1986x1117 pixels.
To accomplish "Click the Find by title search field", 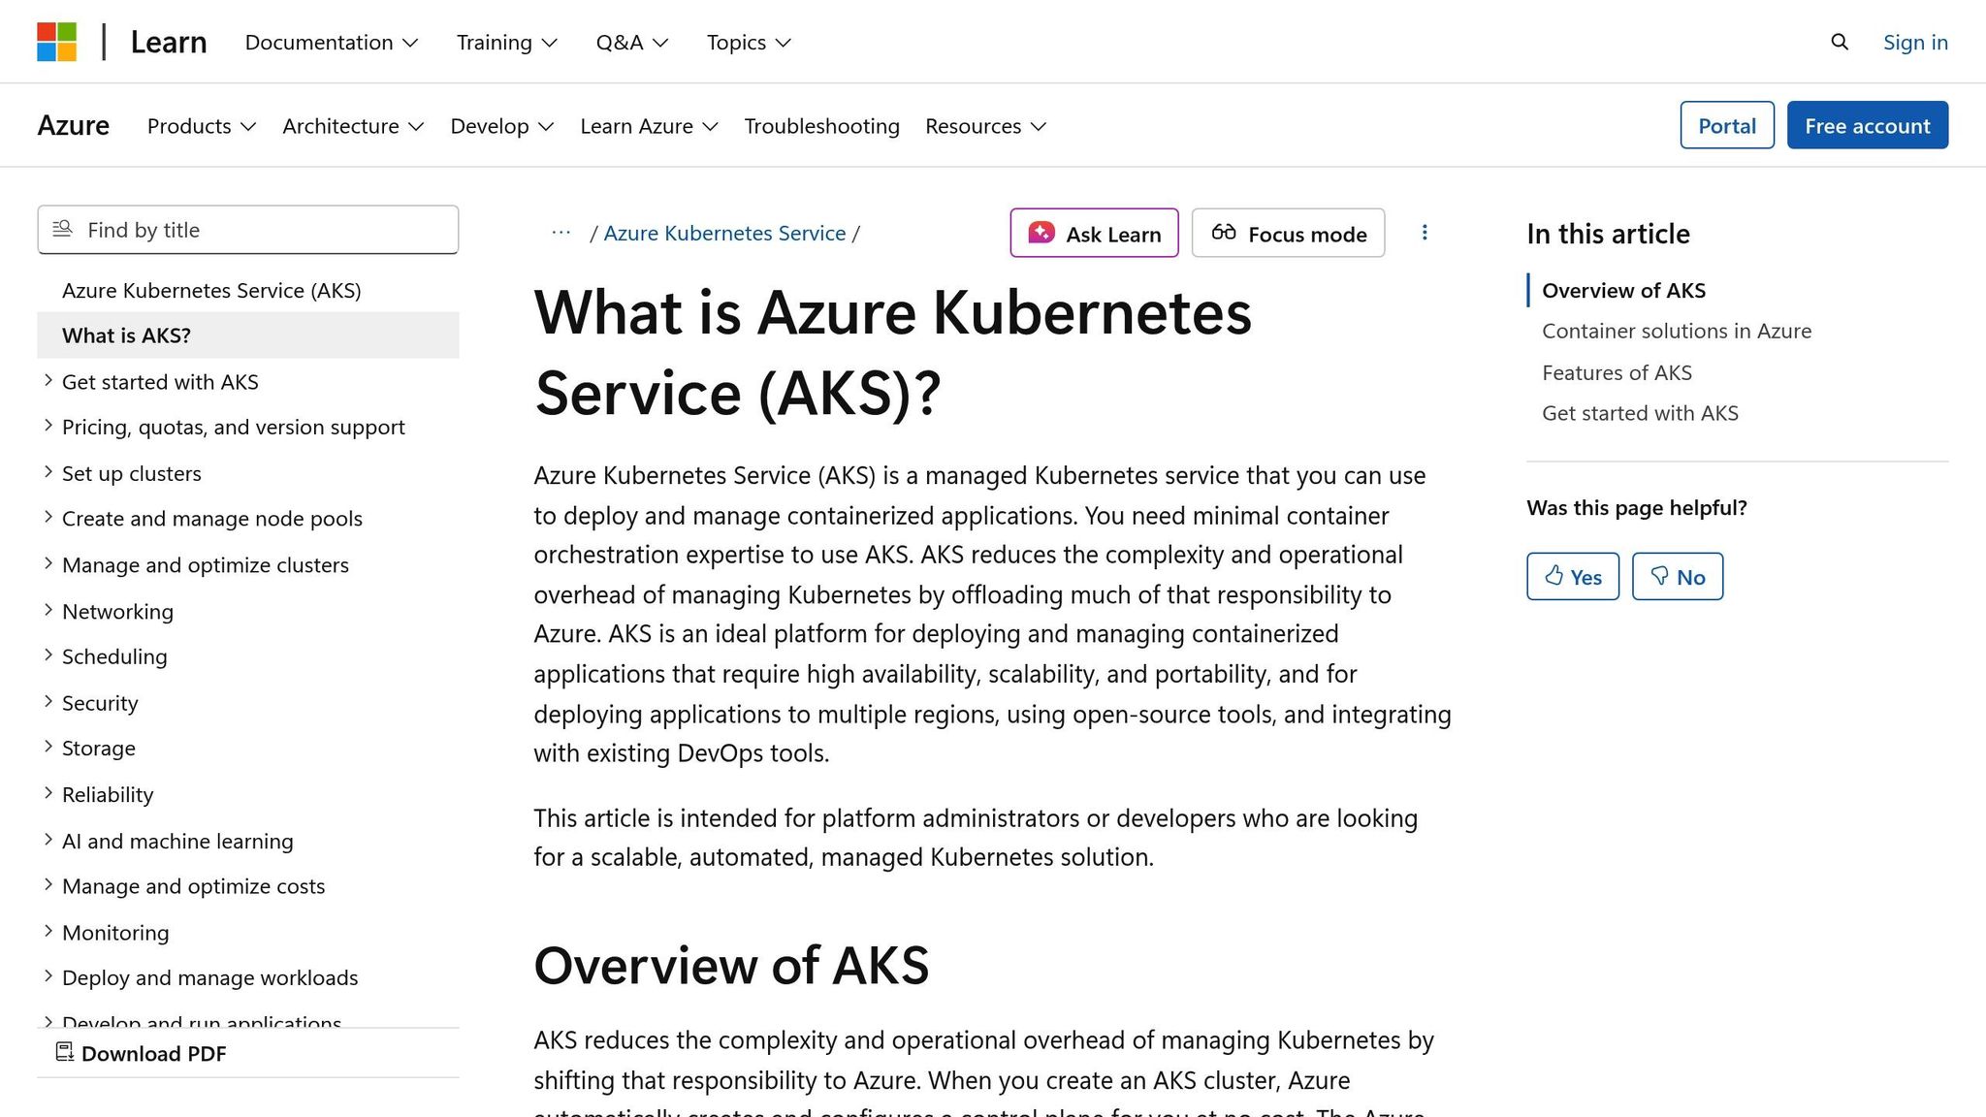I will tap(247, 230).
